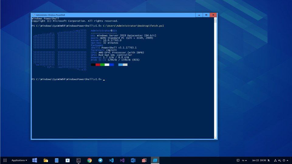Click the 'QEMU Standard PC' host line

[122, 38]
